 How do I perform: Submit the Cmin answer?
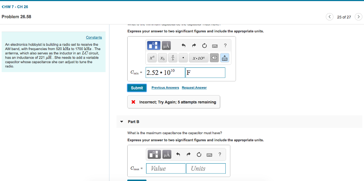click(x=137, y=88)
